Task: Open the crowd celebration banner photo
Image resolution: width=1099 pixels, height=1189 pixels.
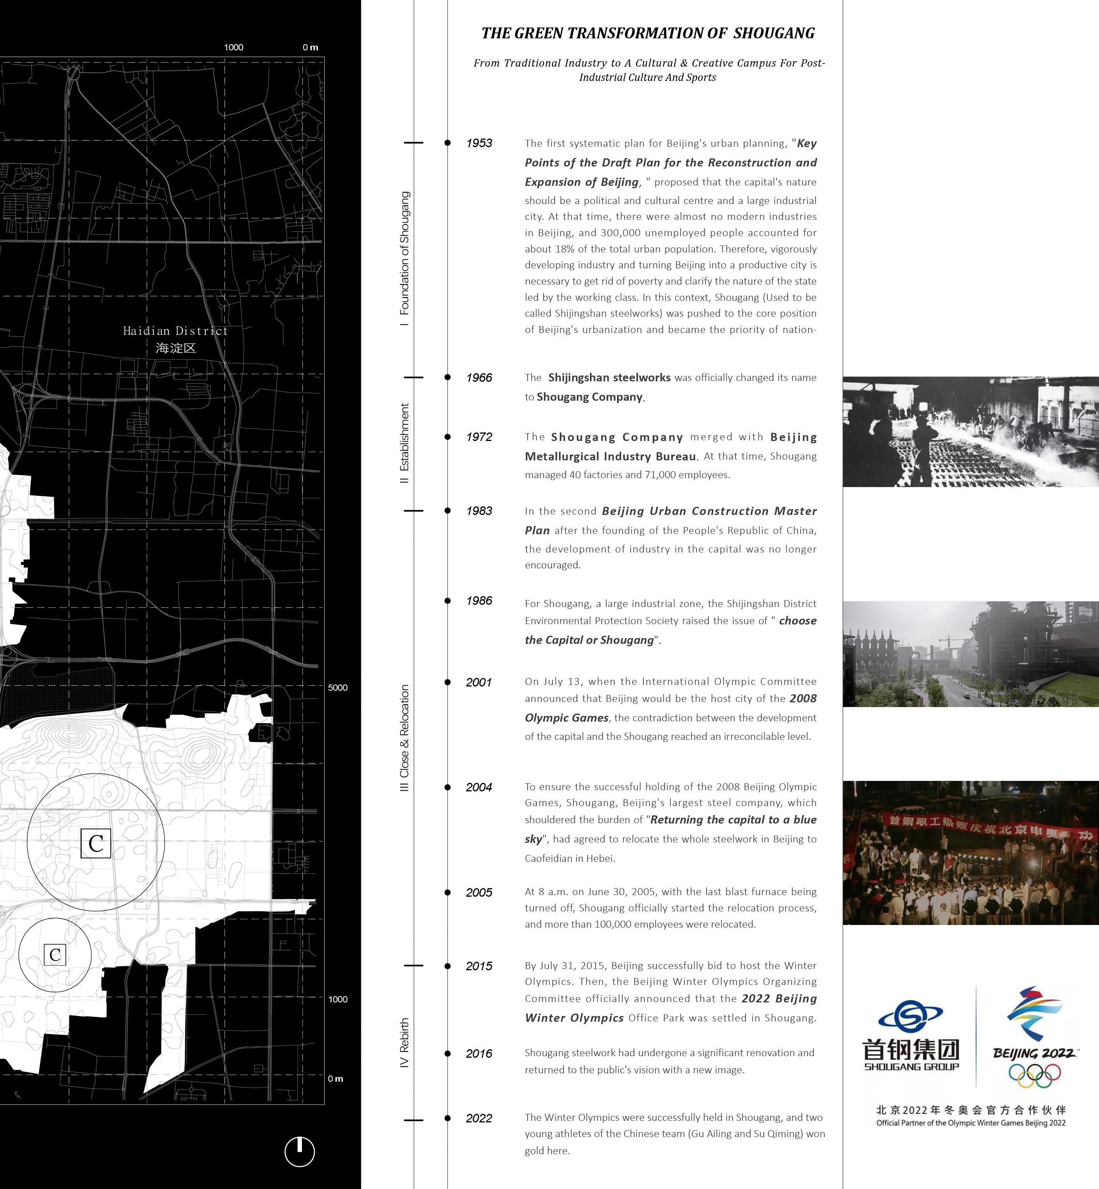Action: point(970,852)
